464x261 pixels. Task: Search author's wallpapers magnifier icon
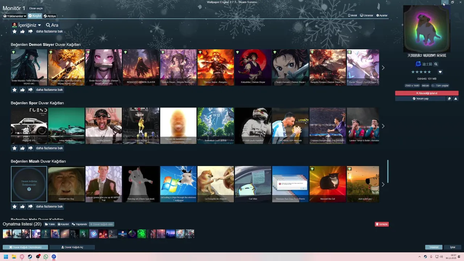(x=436, y=64)
